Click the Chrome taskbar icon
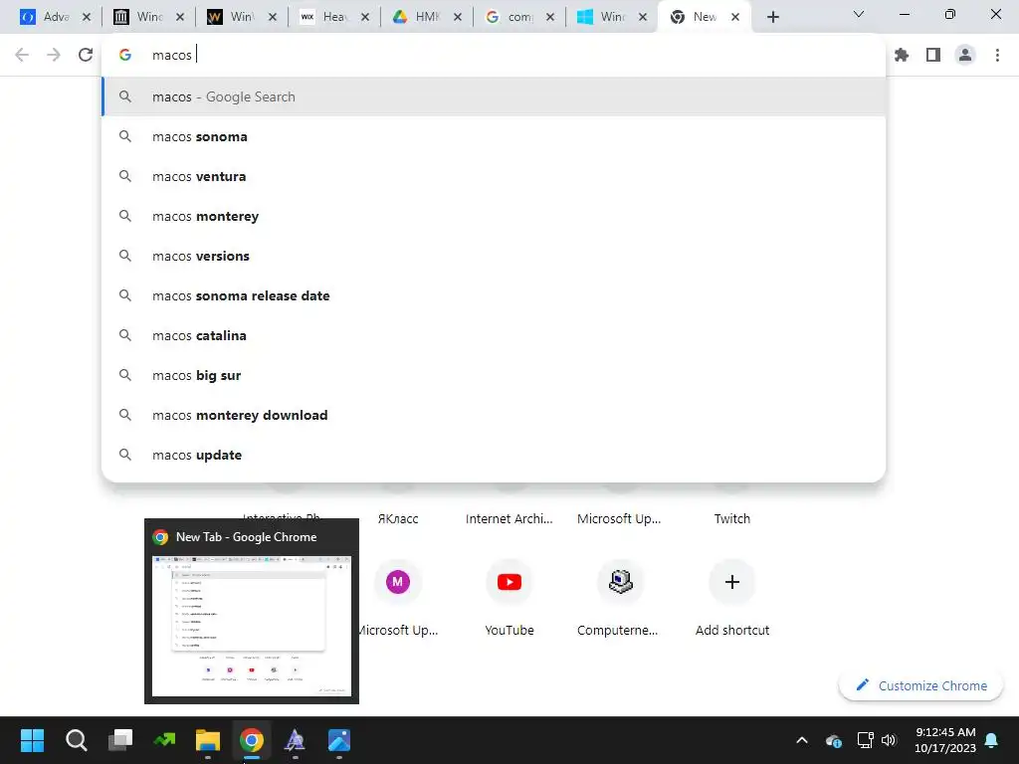1019x764 pixels. tap(252, 740)
